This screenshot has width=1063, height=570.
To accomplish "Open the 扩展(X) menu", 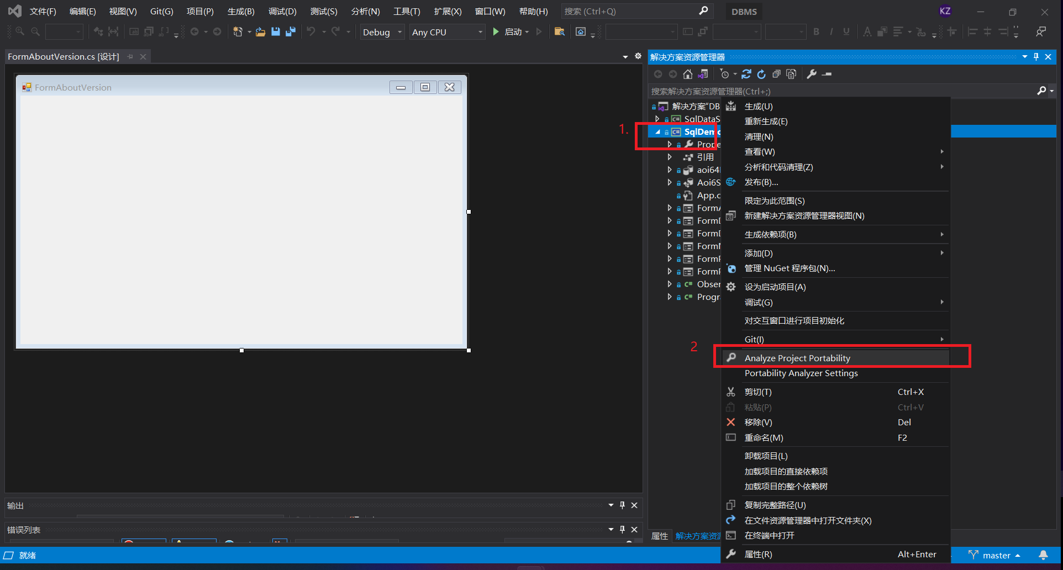I will pyautogui.click(x=448, y=11).
